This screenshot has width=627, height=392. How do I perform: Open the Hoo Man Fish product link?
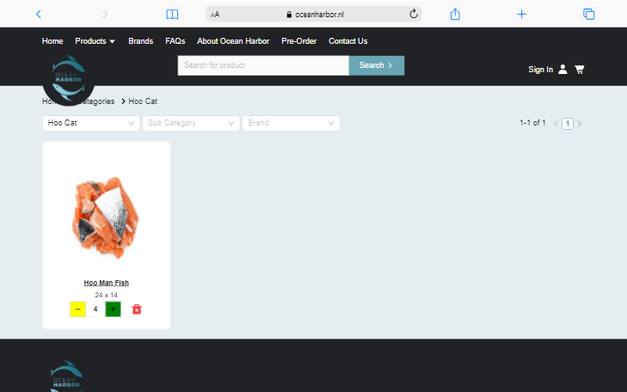click(x=107, y=283)
